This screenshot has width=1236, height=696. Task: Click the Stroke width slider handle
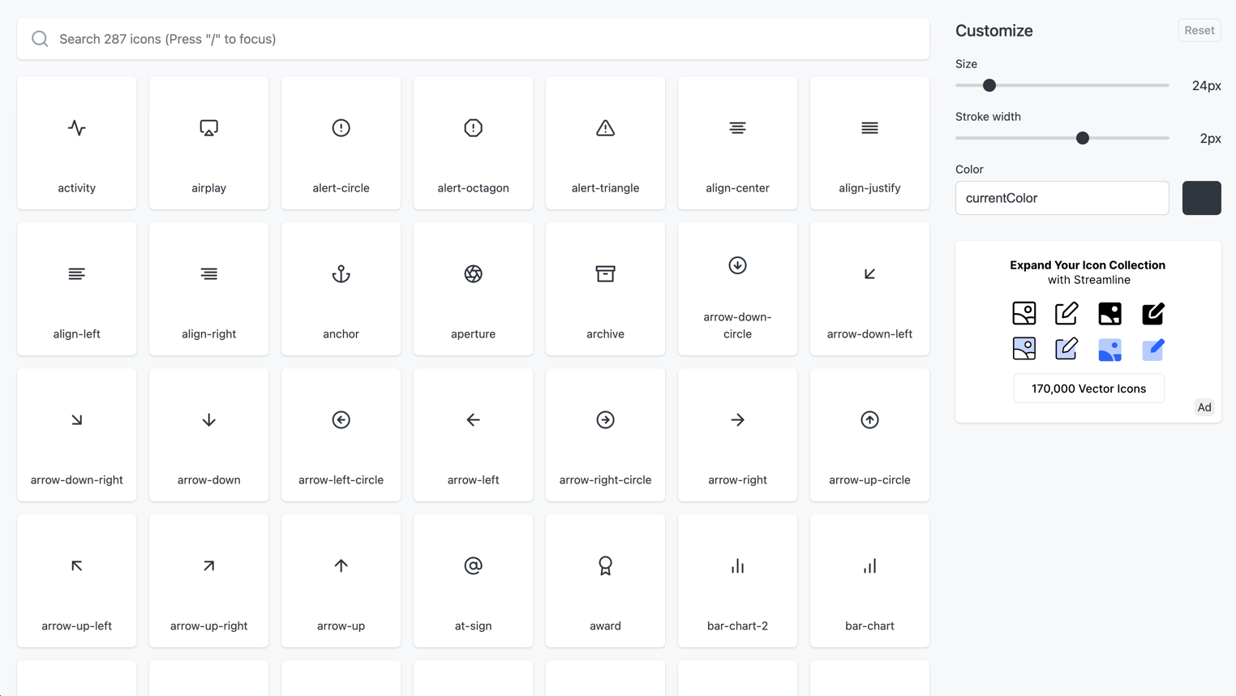(x=1083, y=138)
